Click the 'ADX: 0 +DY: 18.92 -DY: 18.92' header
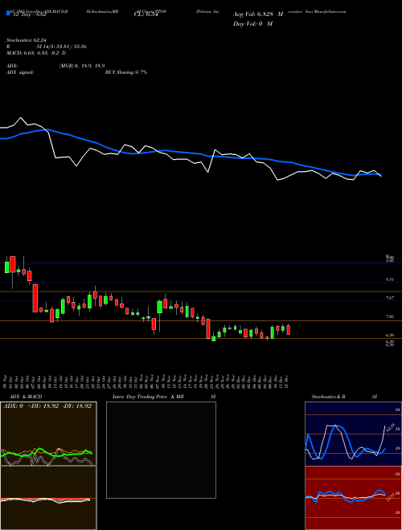 pyautogui.click(x=47, y=406)
